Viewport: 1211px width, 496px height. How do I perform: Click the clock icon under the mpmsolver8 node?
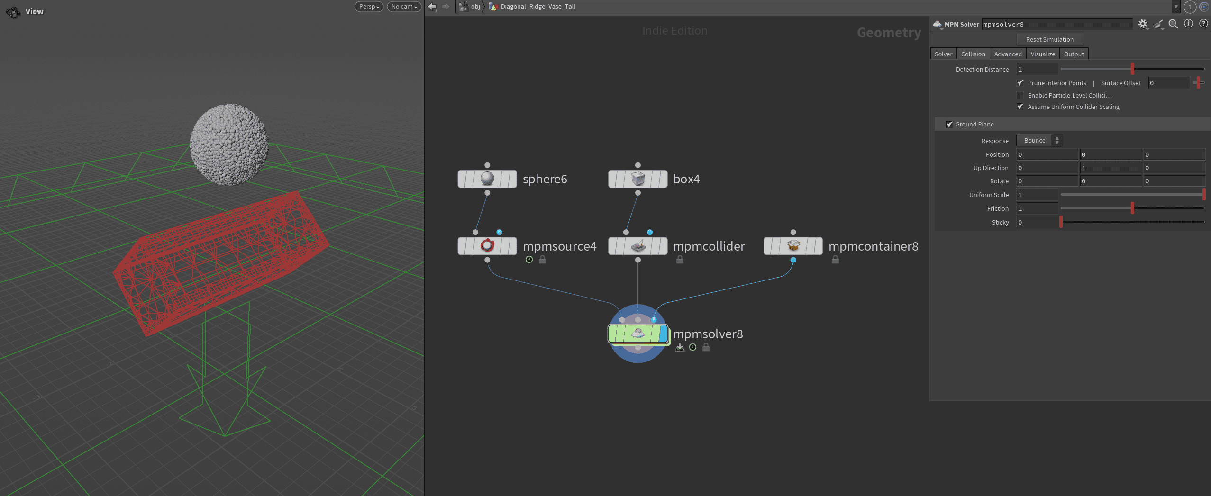[x=693, y=347]
